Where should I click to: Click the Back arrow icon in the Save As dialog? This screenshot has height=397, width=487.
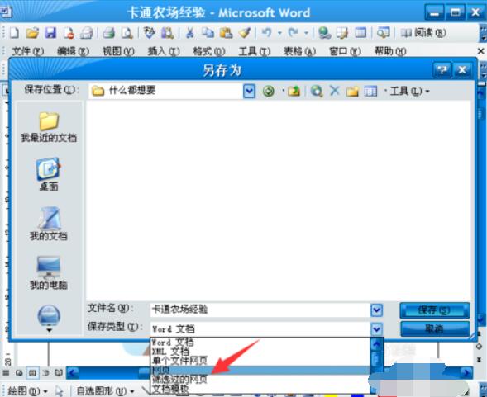coord(269,91)
